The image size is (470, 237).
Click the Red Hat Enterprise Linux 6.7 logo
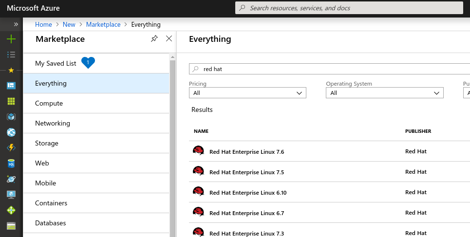tap(198, 212)
